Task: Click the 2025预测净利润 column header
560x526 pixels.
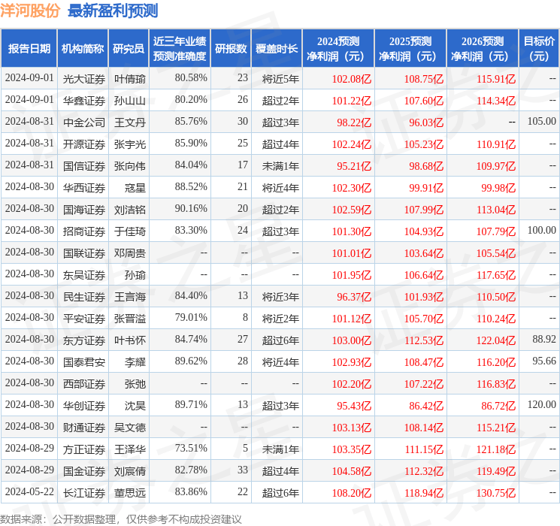Action: [x=410, y=48]
